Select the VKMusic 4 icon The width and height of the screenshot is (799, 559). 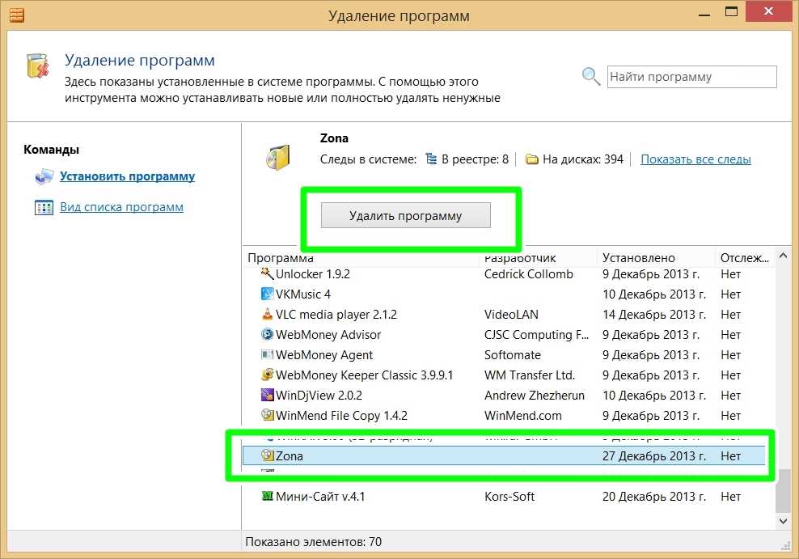tap(268, 294)
